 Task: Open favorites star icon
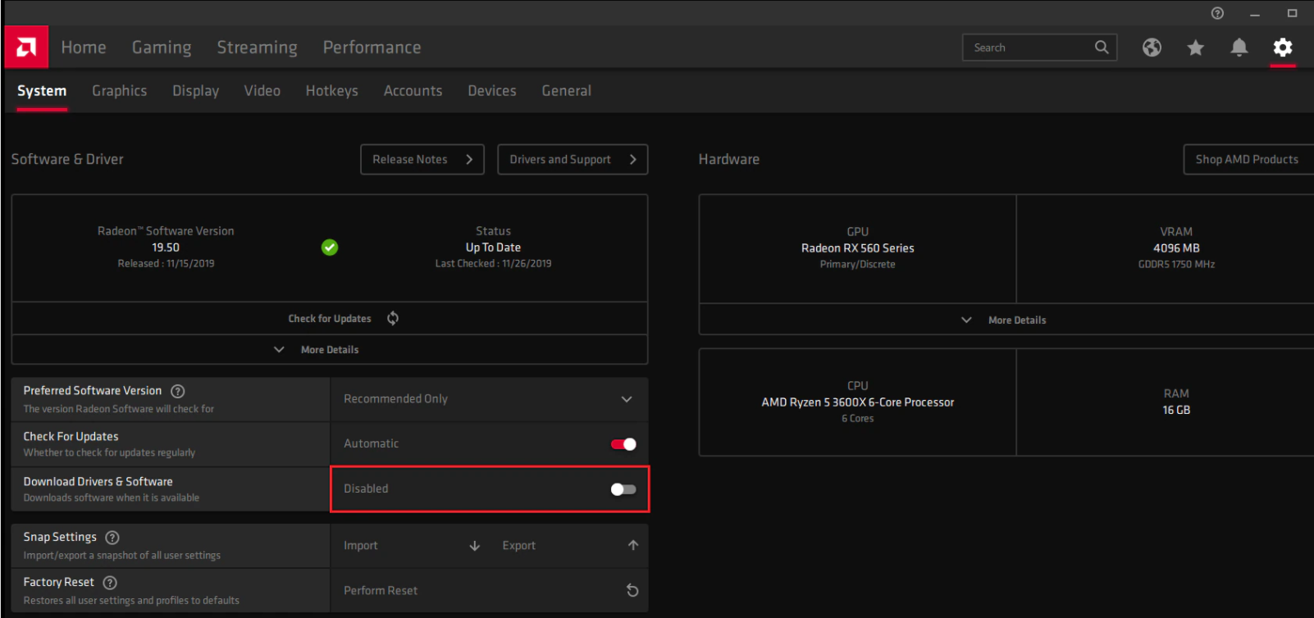(1195, 48)
